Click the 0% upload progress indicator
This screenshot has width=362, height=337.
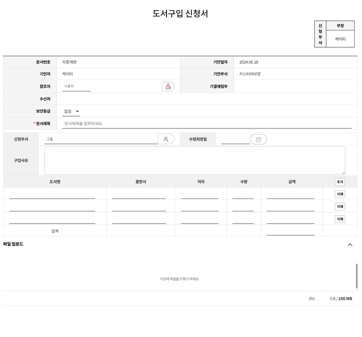point(312,299)
